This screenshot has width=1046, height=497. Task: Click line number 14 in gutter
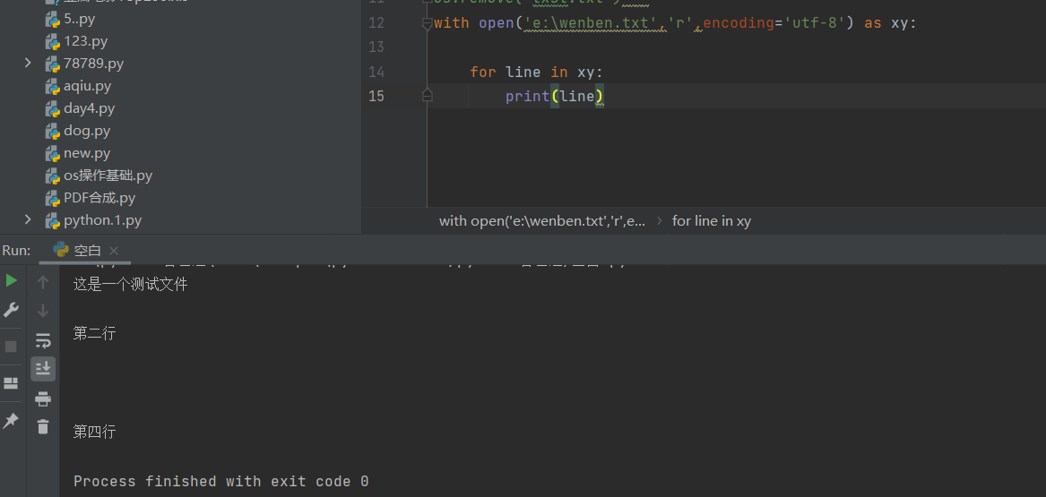pos(376,72)
